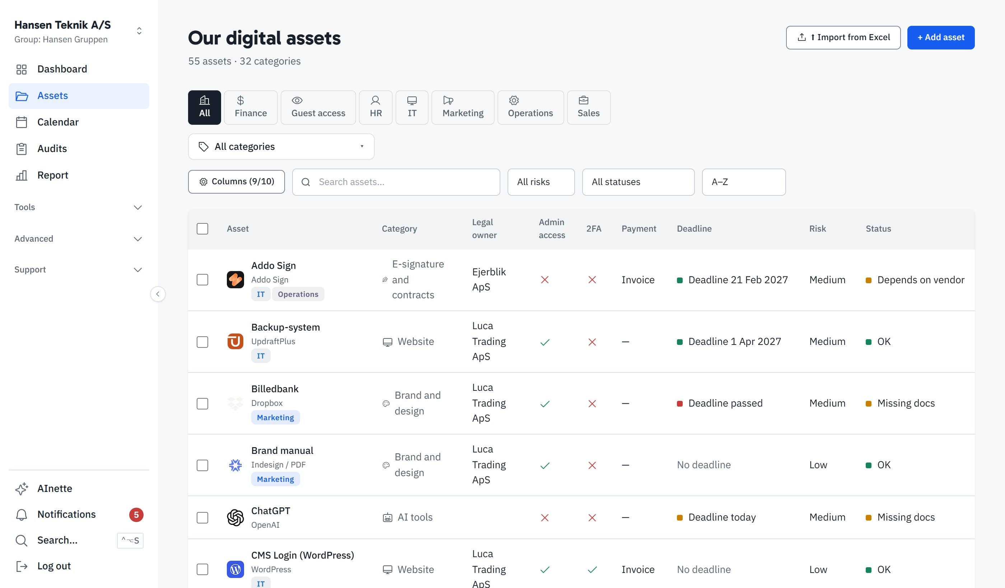Click the WordPress CMS Login logo
1005x588 pixels.
tap(235, 569)
